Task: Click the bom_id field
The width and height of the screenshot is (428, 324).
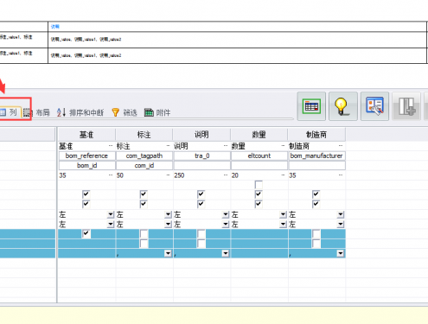Action: 86,166
